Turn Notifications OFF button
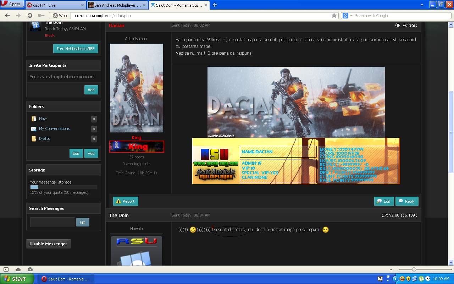 tap(76, 49)
